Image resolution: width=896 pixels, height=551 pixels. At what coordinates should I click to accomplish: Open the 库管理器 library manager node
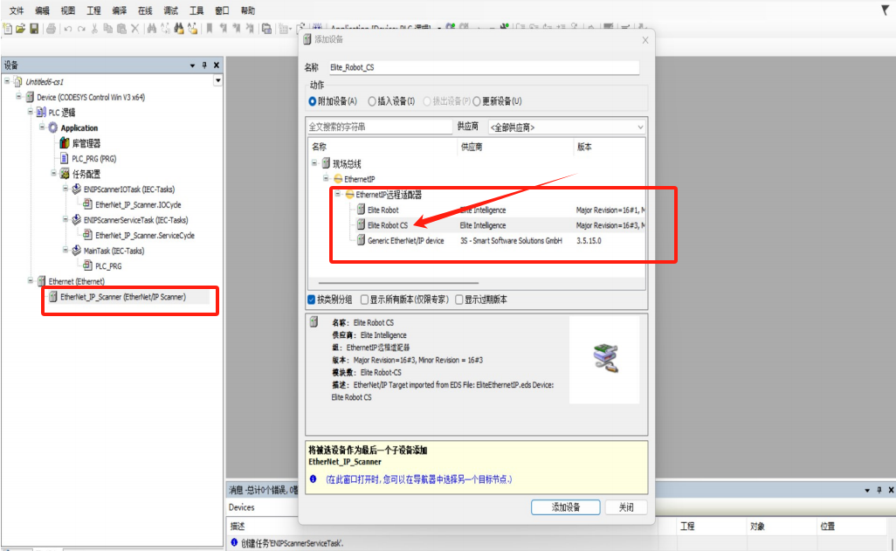85,143
